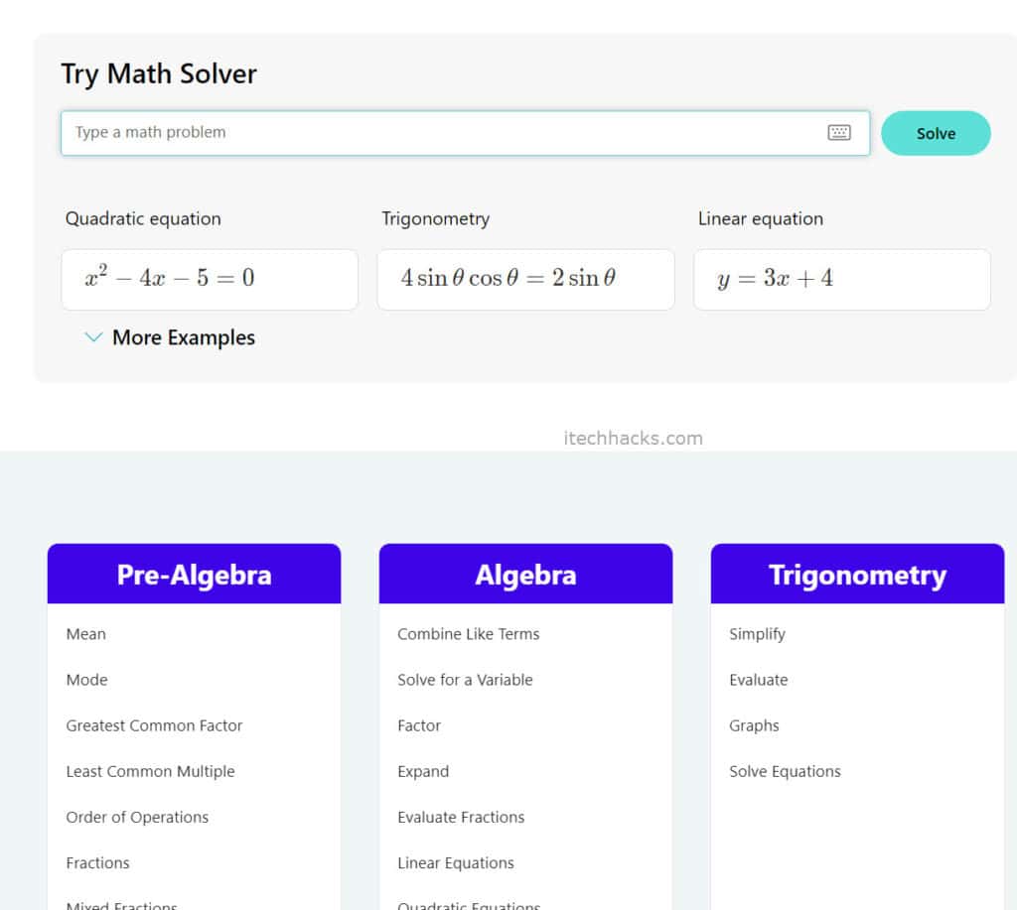
Task: Click the Solve button
Action: (x=935, y=132)
